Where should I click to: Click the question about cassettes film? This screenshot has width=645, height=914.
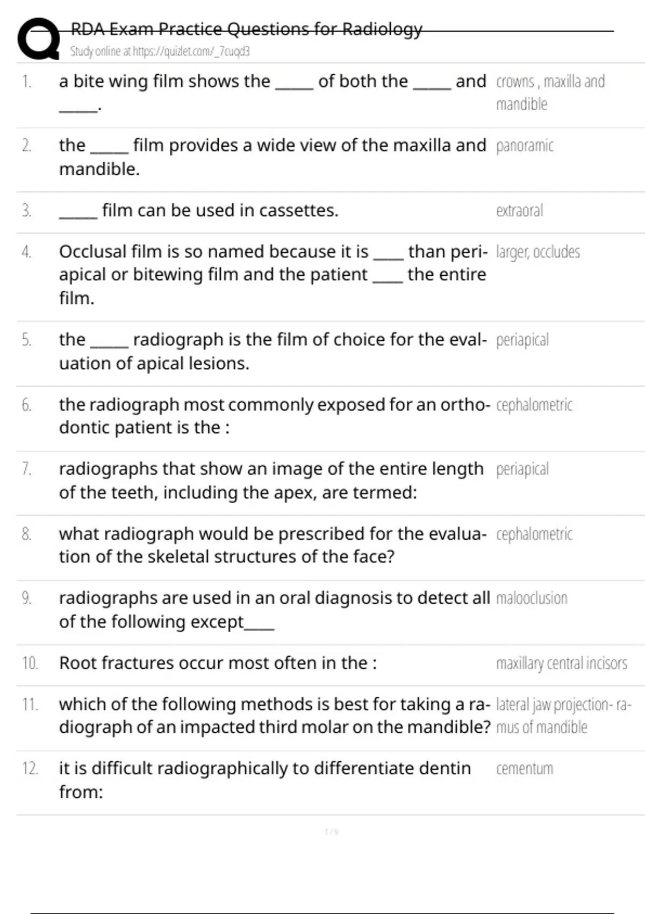coord(199,210)
